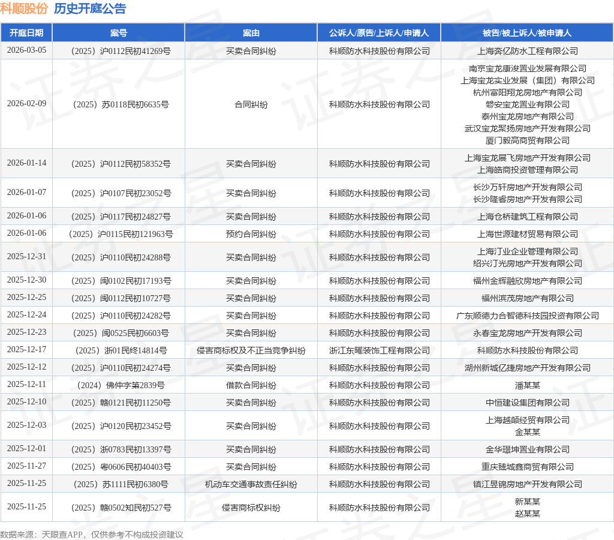Click 南京宝龙康浚置业发展有限公司 in defendants list
614x540 pixels.
pyautogui.click(x=528, y=69)
